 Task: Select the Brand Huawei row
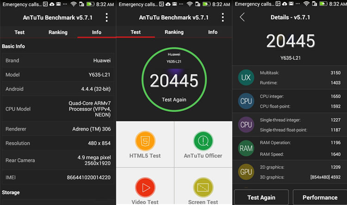[58, 60]
